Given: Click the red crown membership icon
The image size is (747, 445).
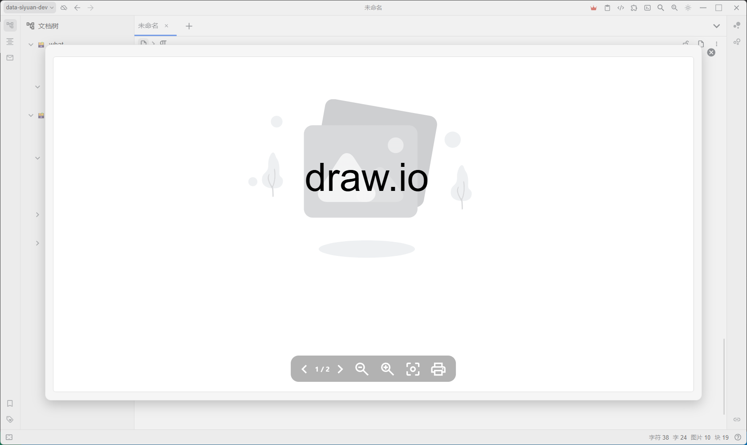Looking at the screenshot, I should click(593, 8).
